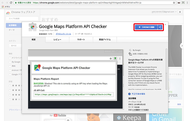190x121 pixels.
Task: Show all languages via 6 か国語すべてを表示
Action: 140,110
